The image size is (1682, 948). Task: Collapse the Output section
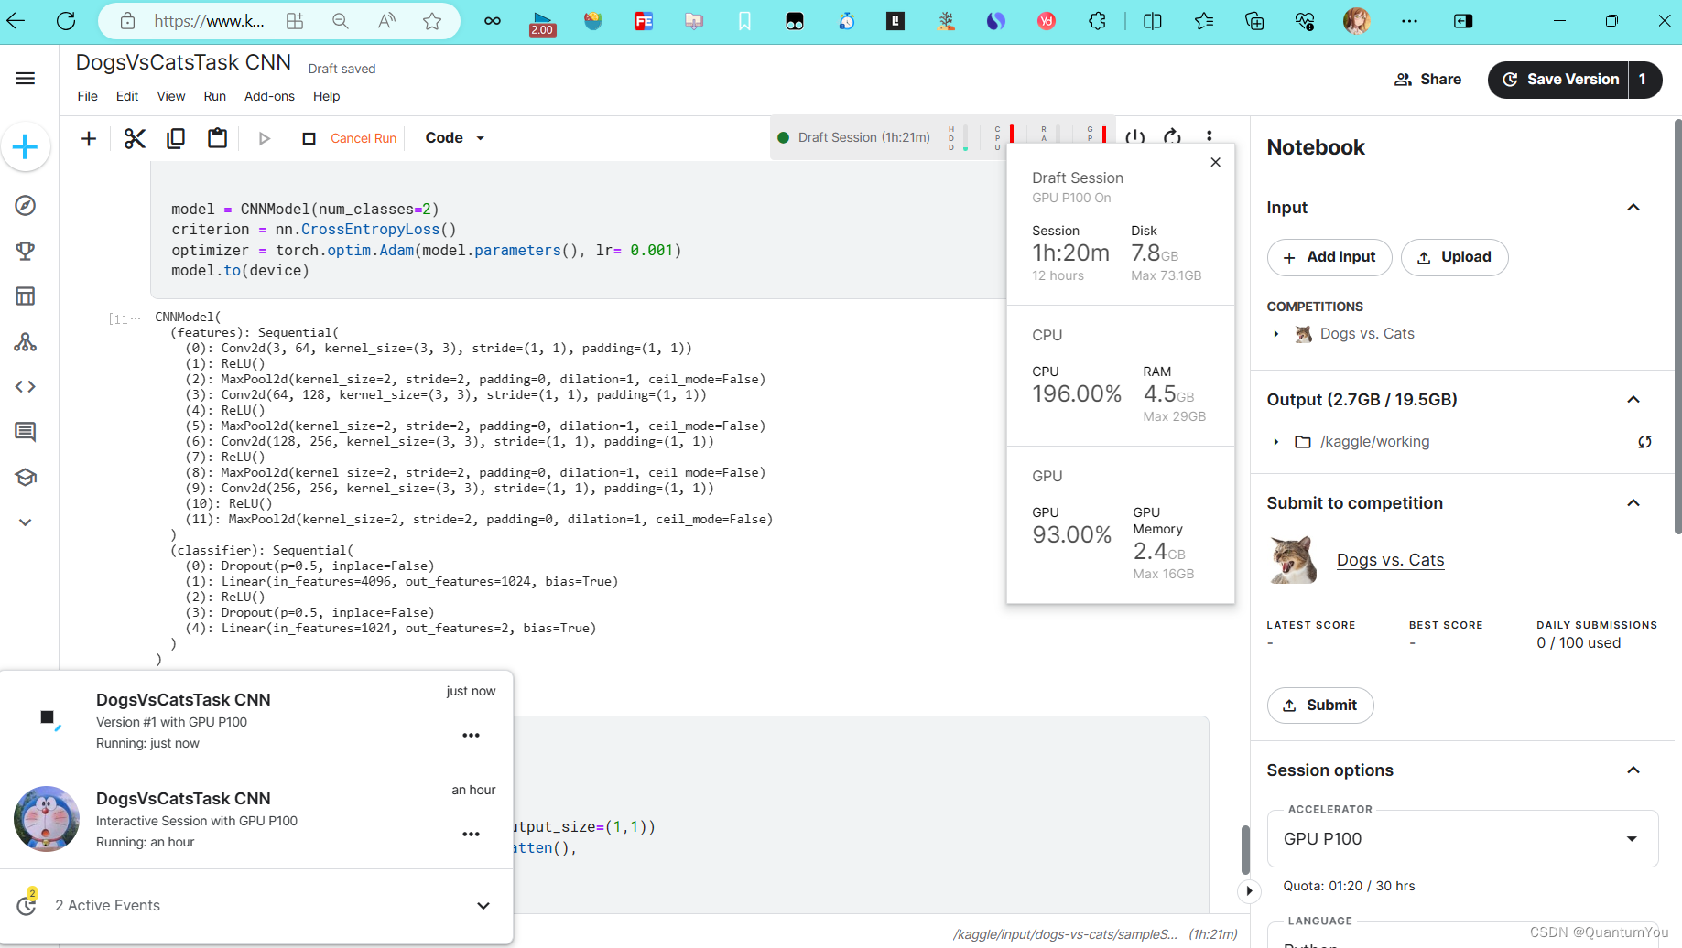pyautogui.click(x=1633, y=400)
